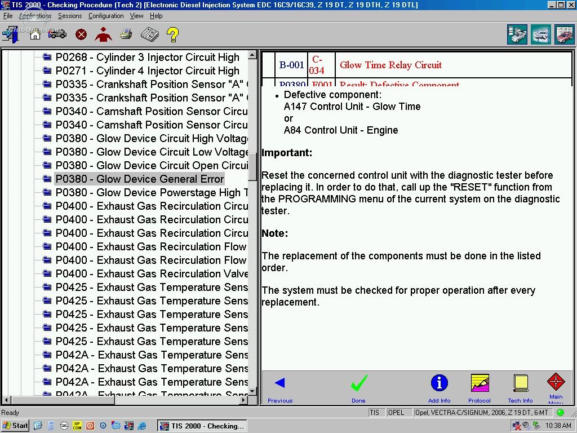Select P0271 Cylinder 4 Injector Circuit High

coord(147,70)
